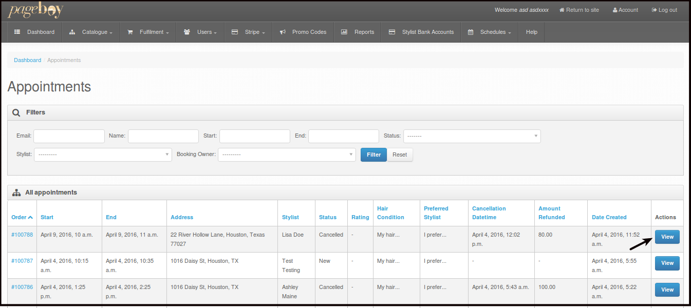
Task: Open Stylist Bank Accounts page
Action: click(x=421, y=32)
